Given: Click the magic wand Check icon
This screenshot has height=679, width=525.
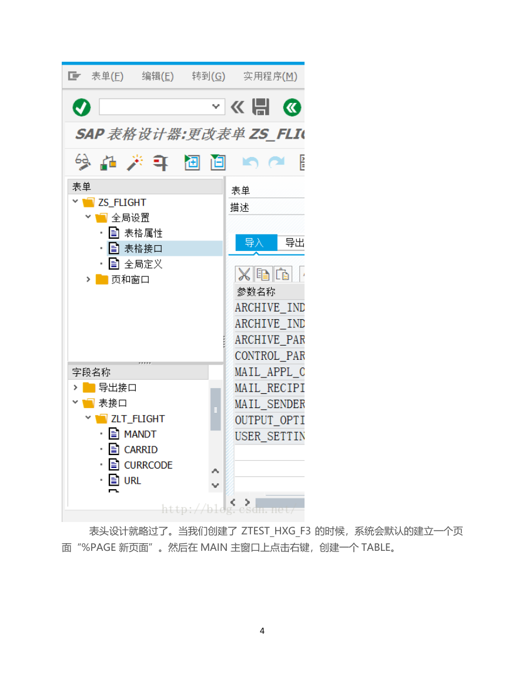Looking at the screenshot, I should (x=135, y=163).
